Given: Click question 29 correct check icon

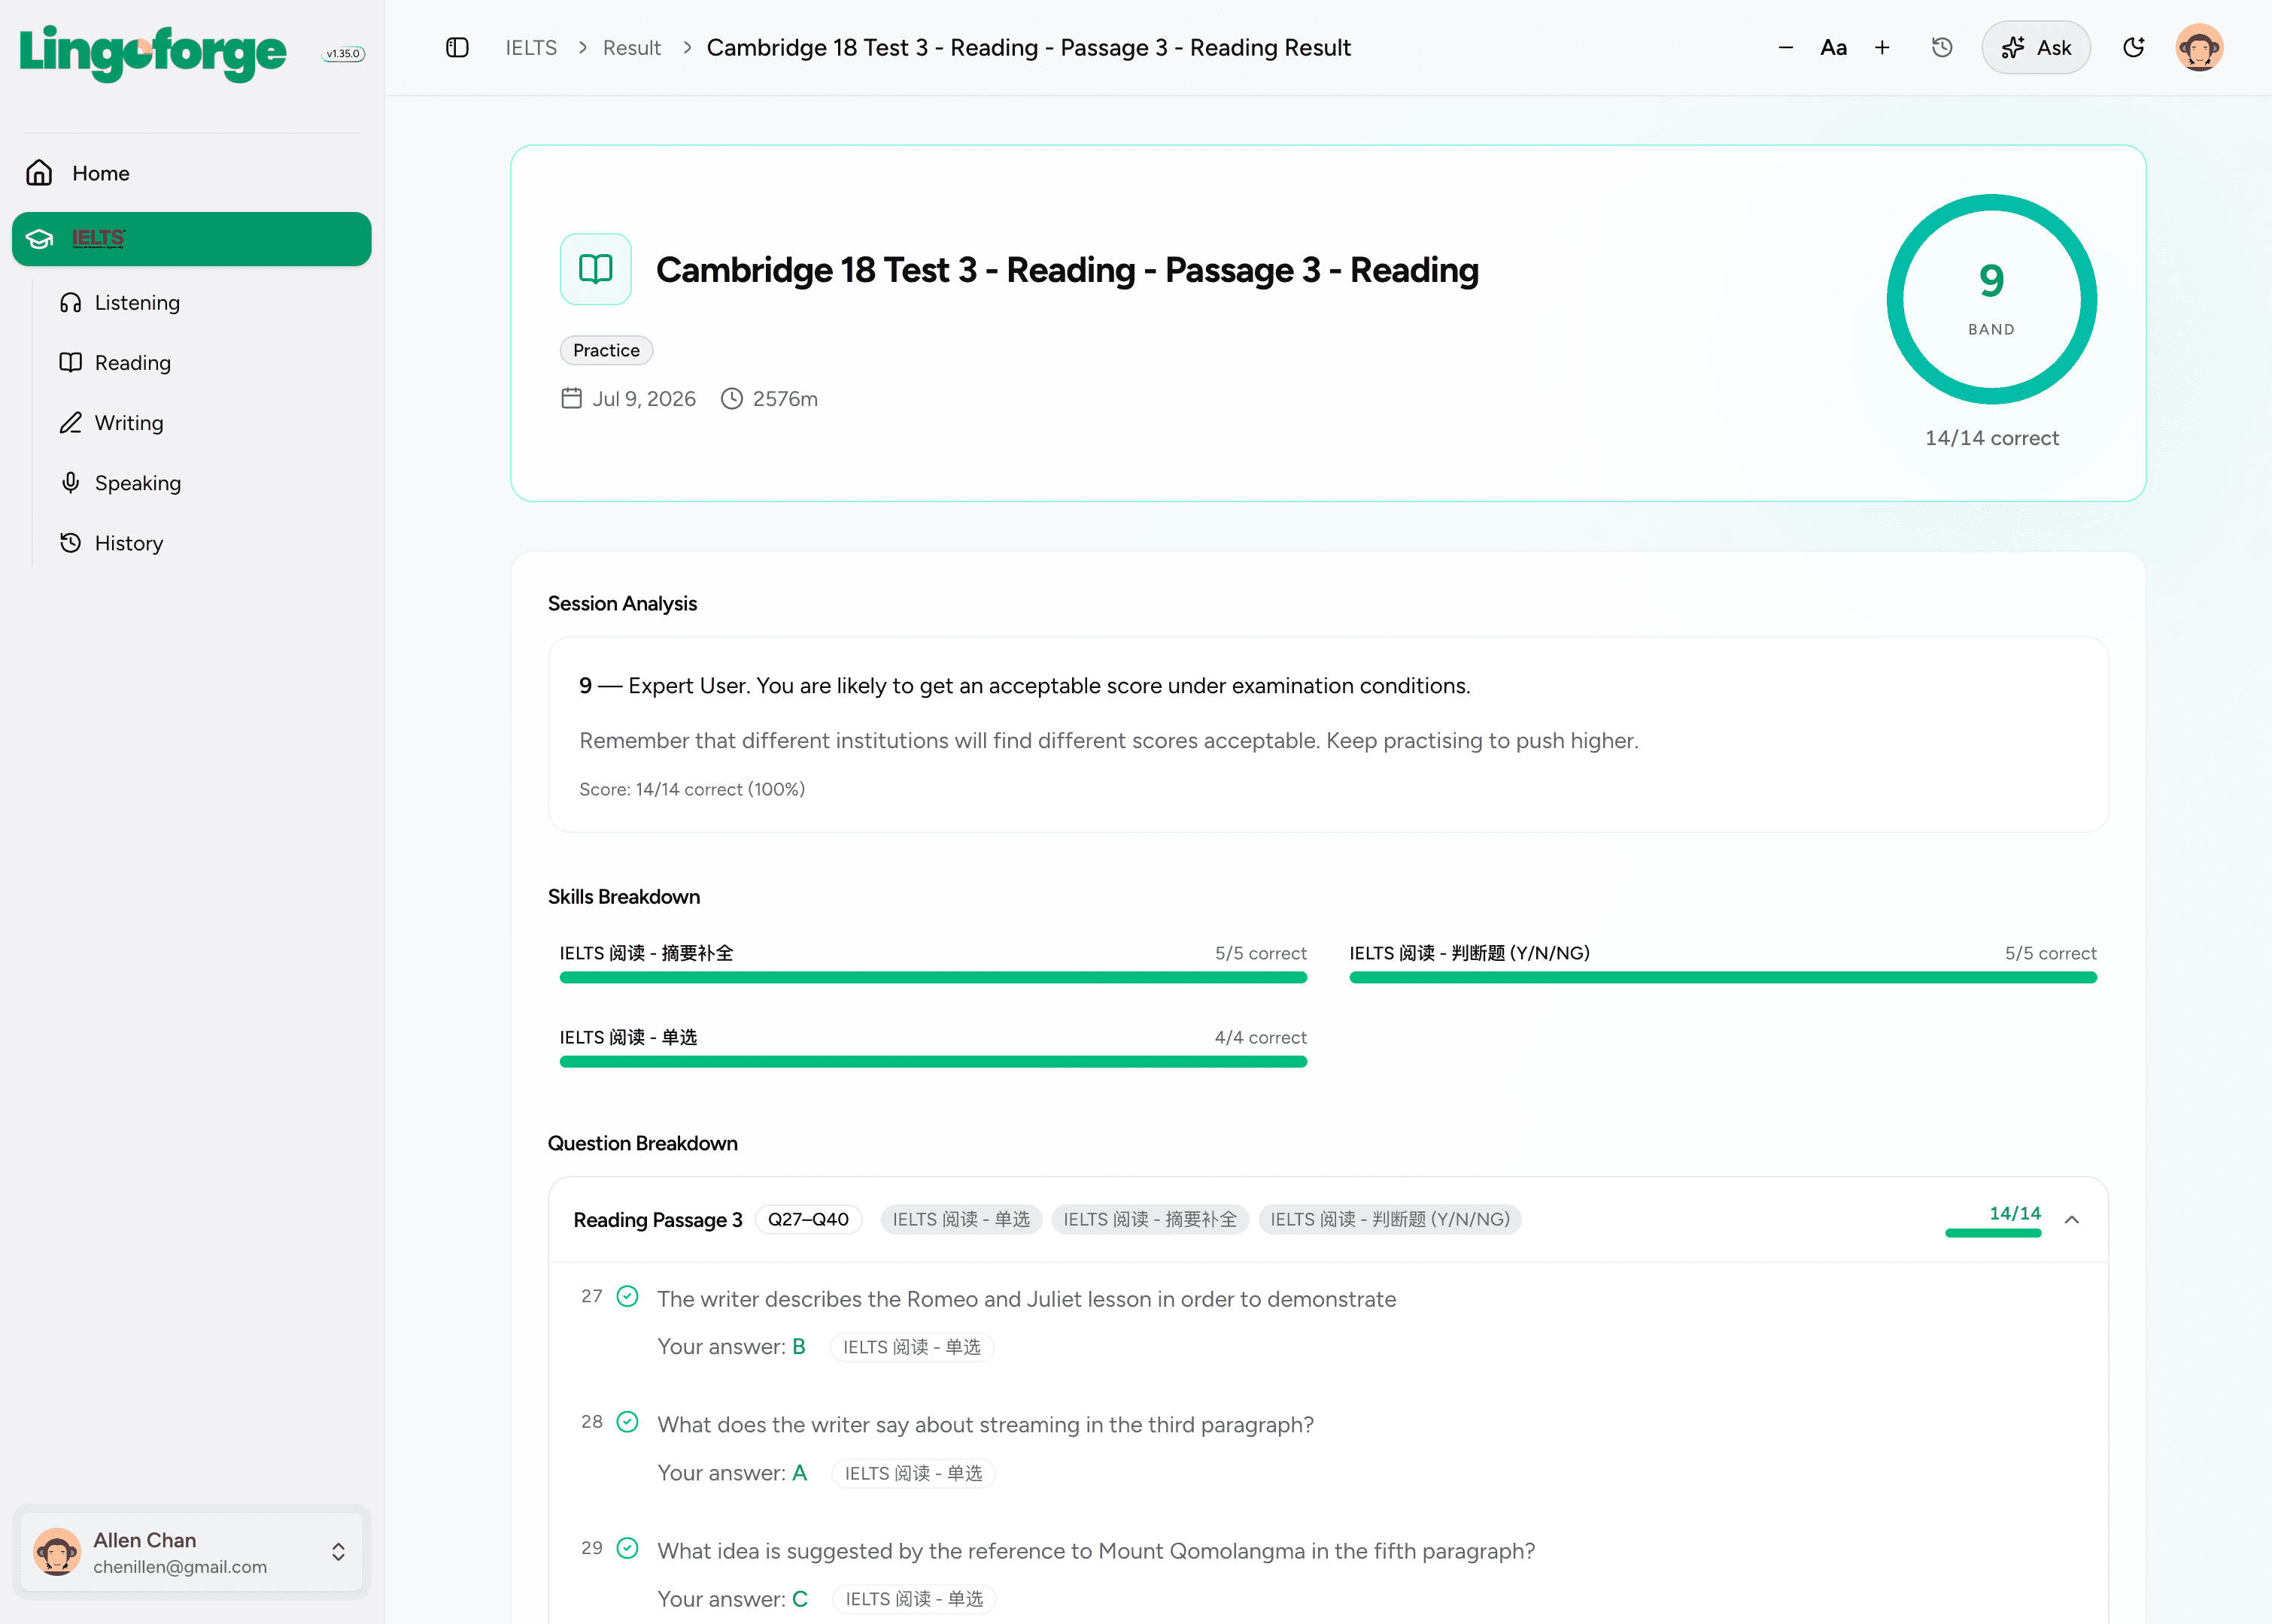Looking at the screenshot, I should pyautogui.click(x=627, y=1548).
